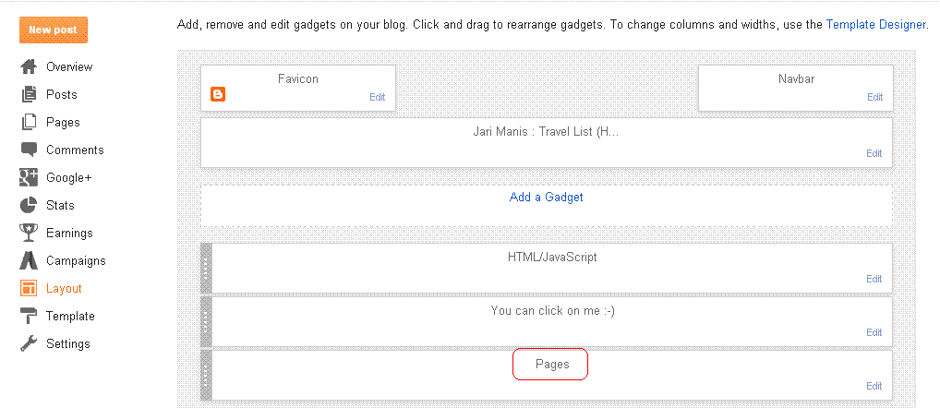Open Posts via its document icon

29,94
